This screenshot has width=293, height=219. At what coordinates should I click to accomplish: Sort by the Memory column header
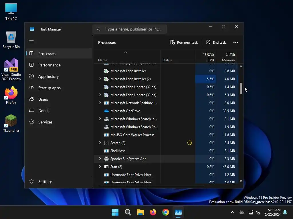point(227,57)
